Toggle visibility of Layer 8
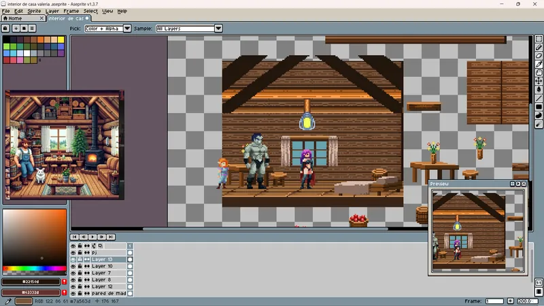The image size is (544, 306). point(73,279)
